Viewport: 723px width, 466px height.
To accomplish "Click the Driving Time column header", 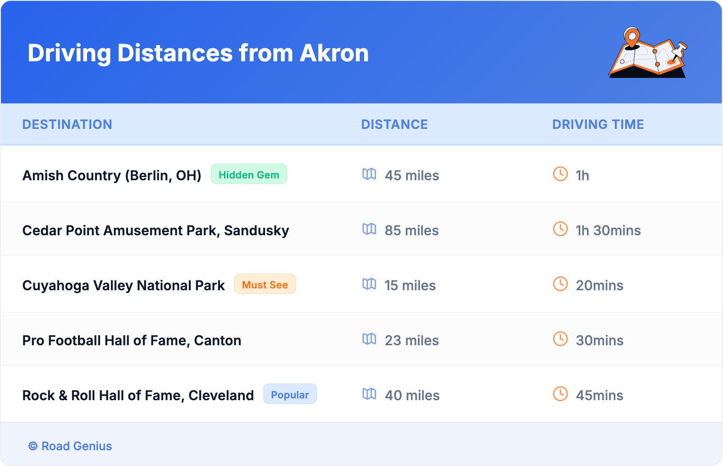I will (598, 124).
